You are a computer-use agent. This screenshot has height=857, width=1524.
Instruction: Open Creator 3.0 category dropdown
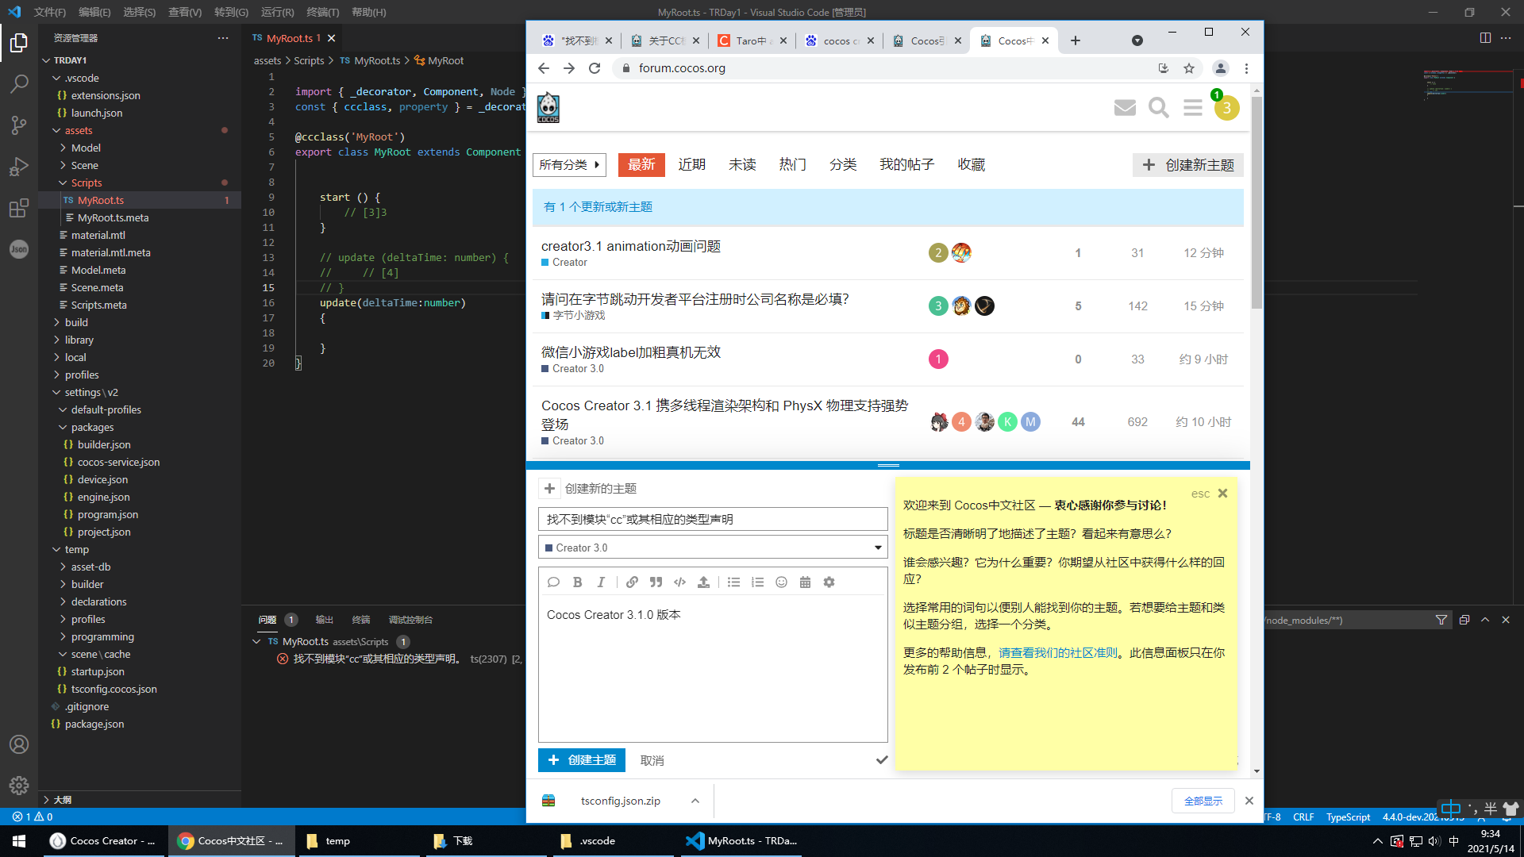coord(712,548)
